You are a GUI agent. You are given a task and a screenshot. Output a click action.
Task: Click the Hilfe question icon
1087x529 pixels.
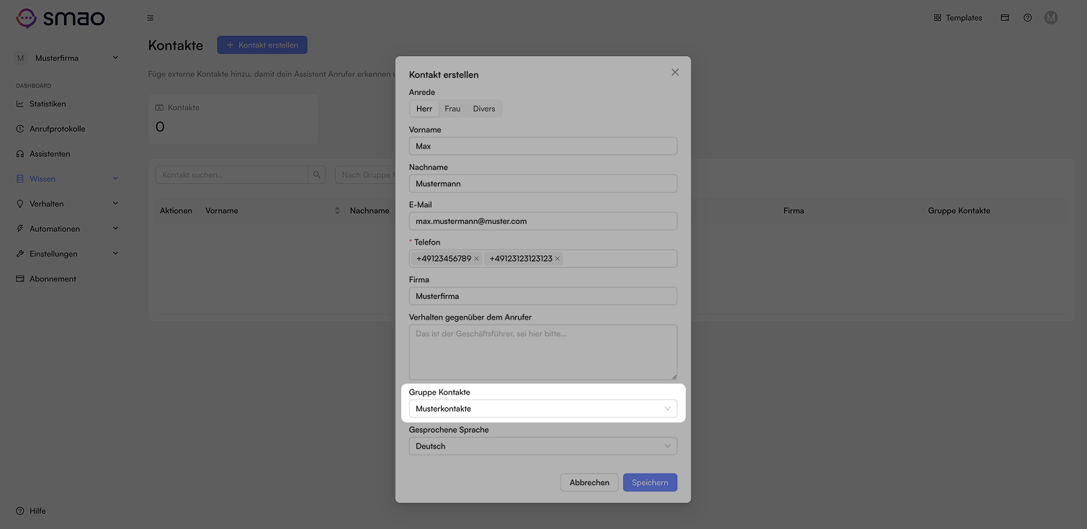(x=20, y=511)
